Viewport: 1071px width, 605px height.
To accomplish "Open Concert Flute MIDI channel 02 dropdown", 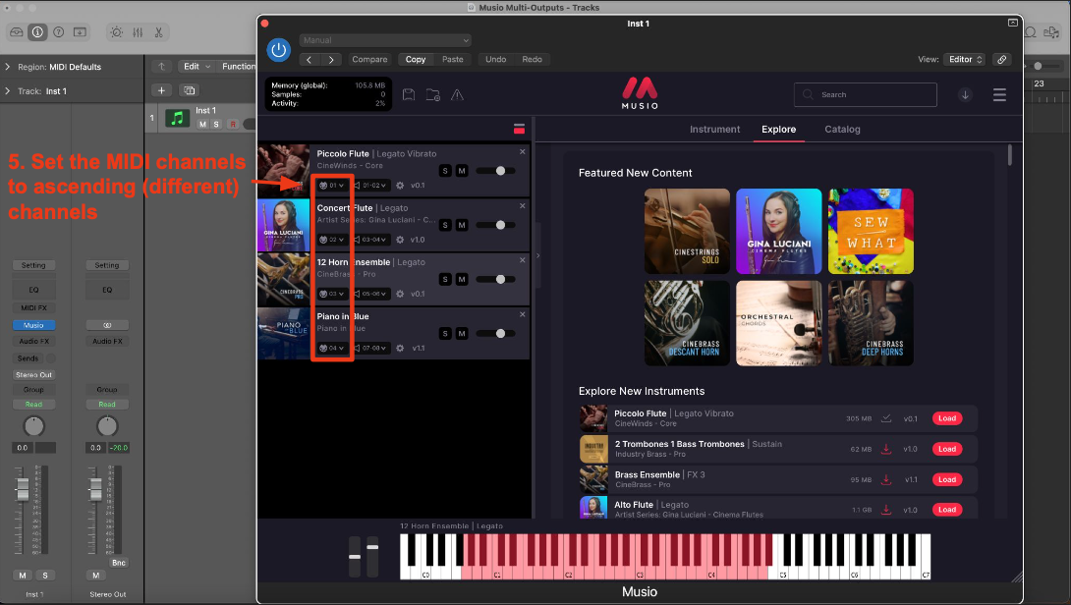I will (x=332, y=240).
